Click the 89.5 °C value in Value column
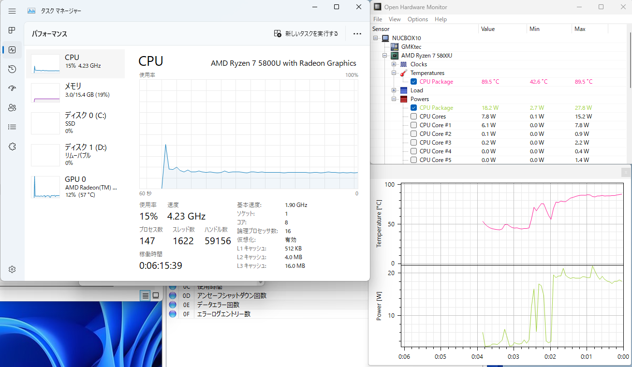 (490, 82)
